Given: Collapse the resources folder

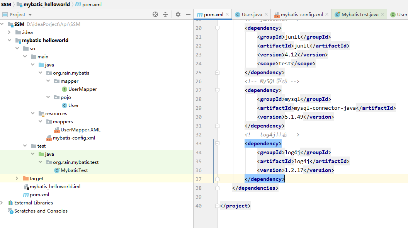Looking at the screenshot, I should click(32, 114).
